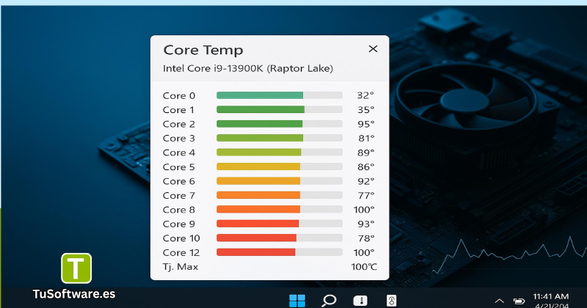Select the Tj. Max label
587x308 pixels.
[181, 267]
